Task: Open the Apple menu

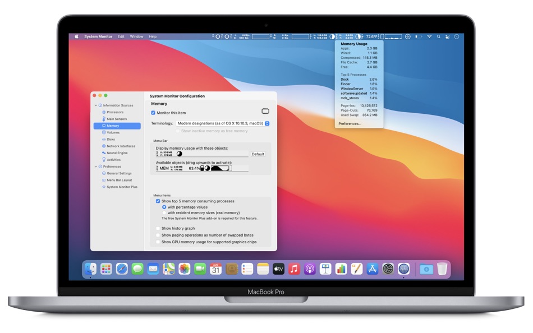Action: (76, 36)
